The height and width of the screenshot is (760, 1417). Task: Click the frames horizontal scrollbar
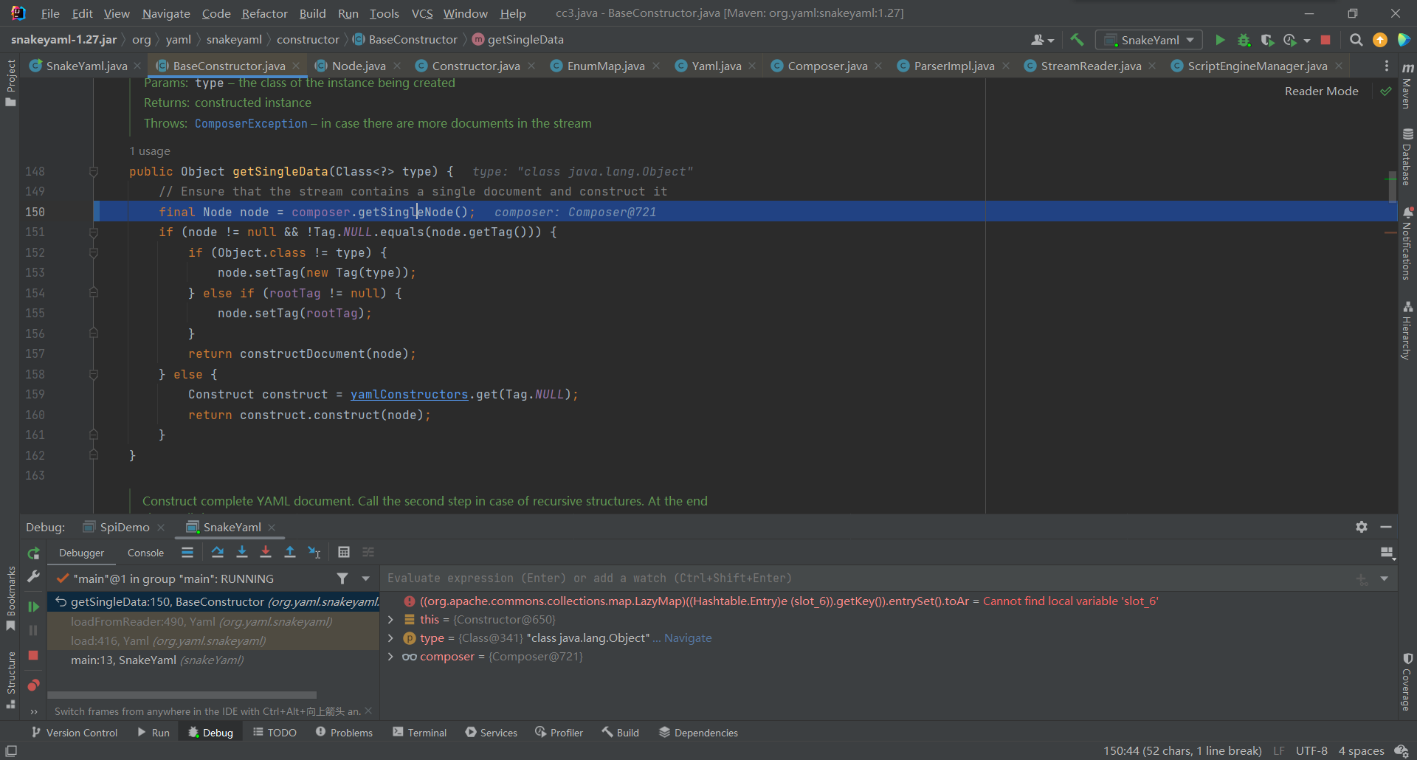click(182, 695)
